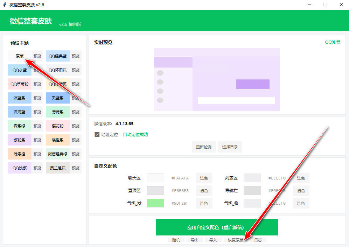The height and width of the screenshot is (247, 349).
Task: Preview the QQ经典蓝 theme
Action: 76,56
